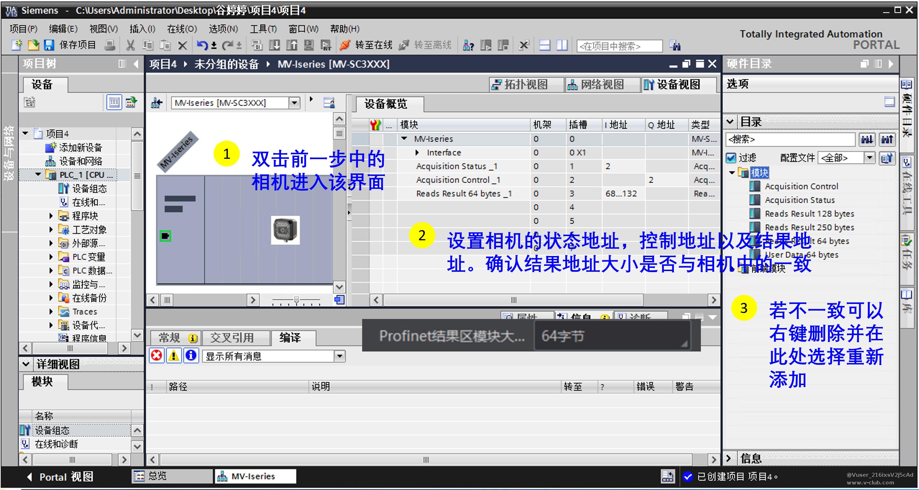Image resolution: width=919 pixels, height=490 pixels.
Task: Save the project with 保存项目
Action: pyautogui.click(x=70, y=45)
